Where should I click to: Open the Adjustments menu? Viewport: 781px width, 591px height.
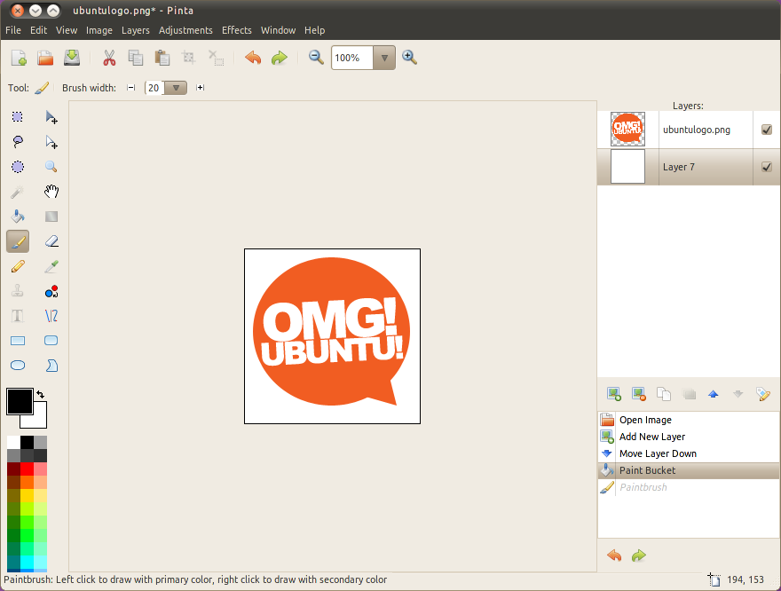(x=185, y=29)
